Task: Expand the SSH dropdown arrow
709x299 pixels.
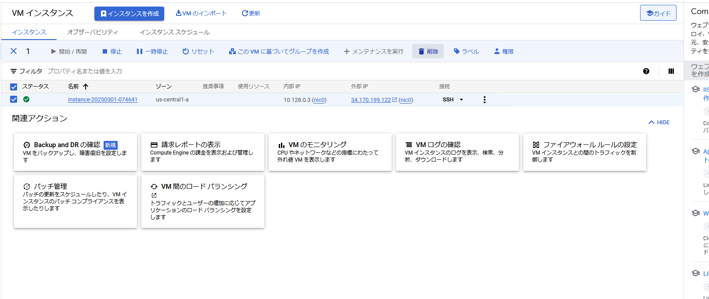Action: point(461,100)
